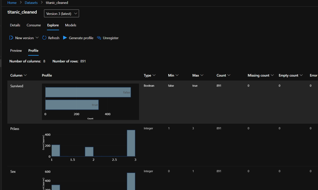Switch to the Consume tab
The width and height of the screenshot is (318, 190).
[34, 25]
